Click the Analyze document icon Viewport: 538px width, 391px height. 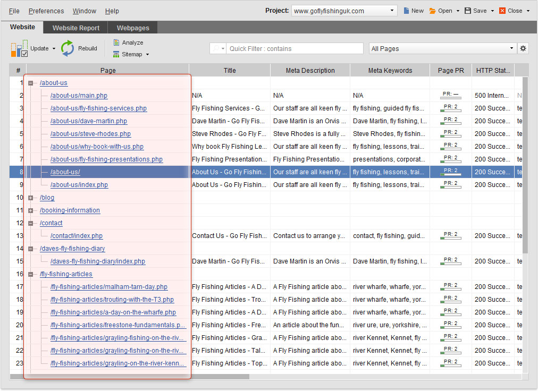tap(116, 42)
